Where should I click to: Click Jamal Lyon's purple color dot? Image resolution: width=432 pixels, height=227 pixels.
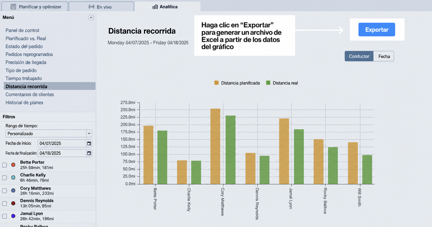pyautogui.click(x=13, y=216)
